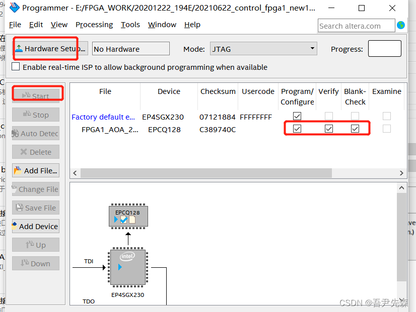Screen dimensions: 416x312
Task: Toggle Blank-Check for EPCQ128 row
Action: 355,129
